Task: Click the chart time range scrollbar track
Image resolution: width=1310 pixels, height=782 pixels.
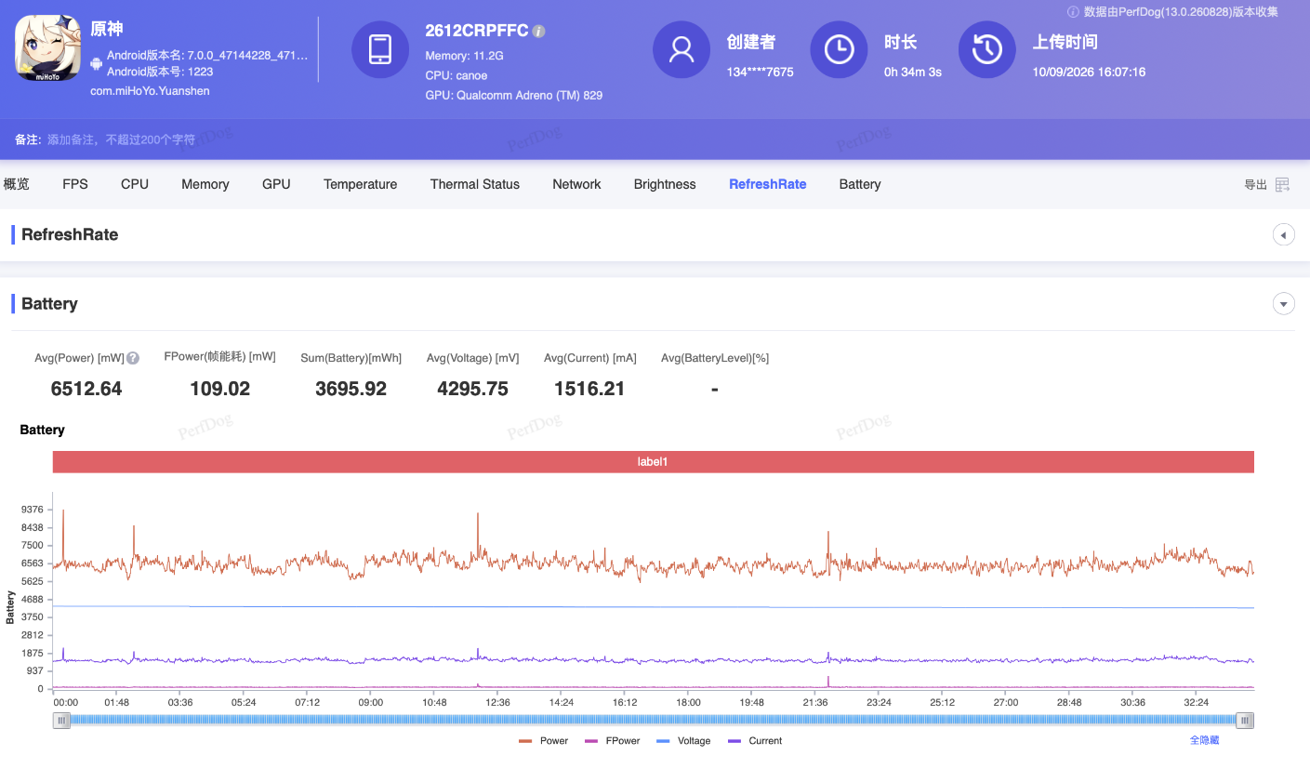Action: (x=653, y=721)
